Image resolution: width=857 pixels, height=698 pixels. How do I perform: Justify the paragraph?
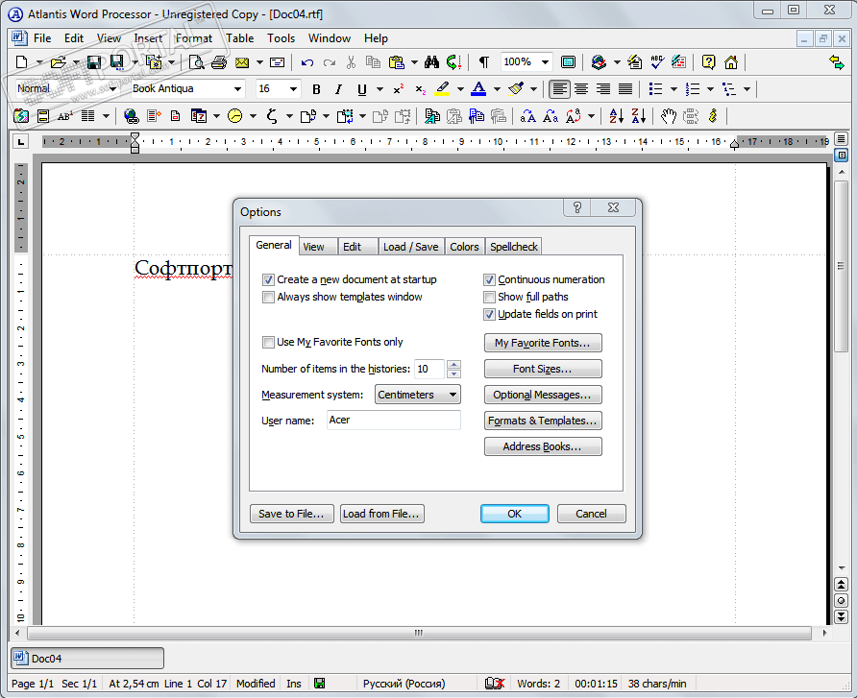625,89
